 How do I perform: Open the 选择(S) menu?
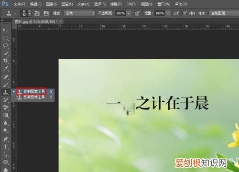(x=100, y=4)
